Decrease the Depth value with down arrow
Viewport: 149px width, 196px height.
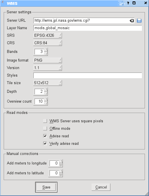click(x=46, y=93)
